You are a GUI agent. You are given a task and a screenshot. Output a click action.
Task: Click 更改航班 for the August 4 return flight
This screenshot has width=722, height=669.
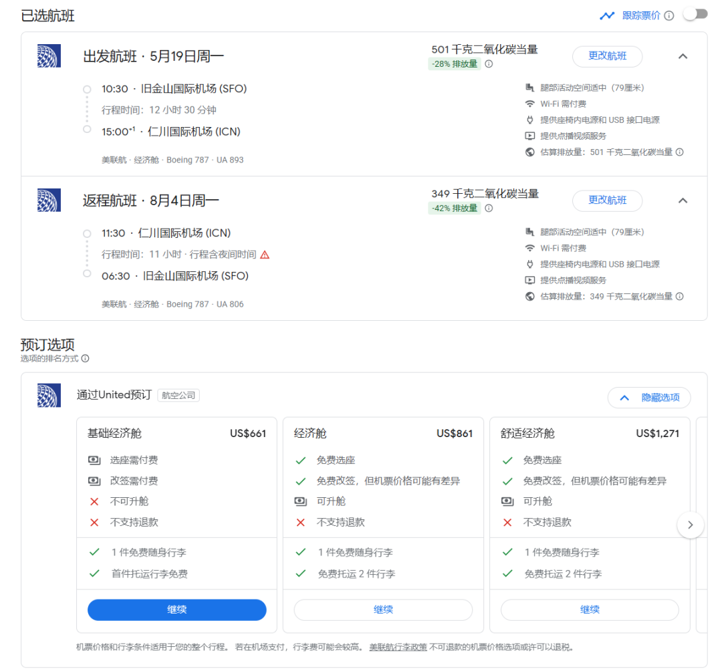click(x=607, y=200)
